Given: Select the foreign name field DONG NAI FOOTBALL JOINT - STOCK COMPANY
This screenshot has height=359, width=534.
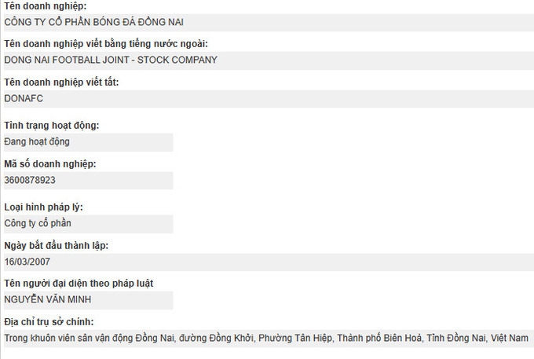Looking at the screenshot, I should pos(269,60).
